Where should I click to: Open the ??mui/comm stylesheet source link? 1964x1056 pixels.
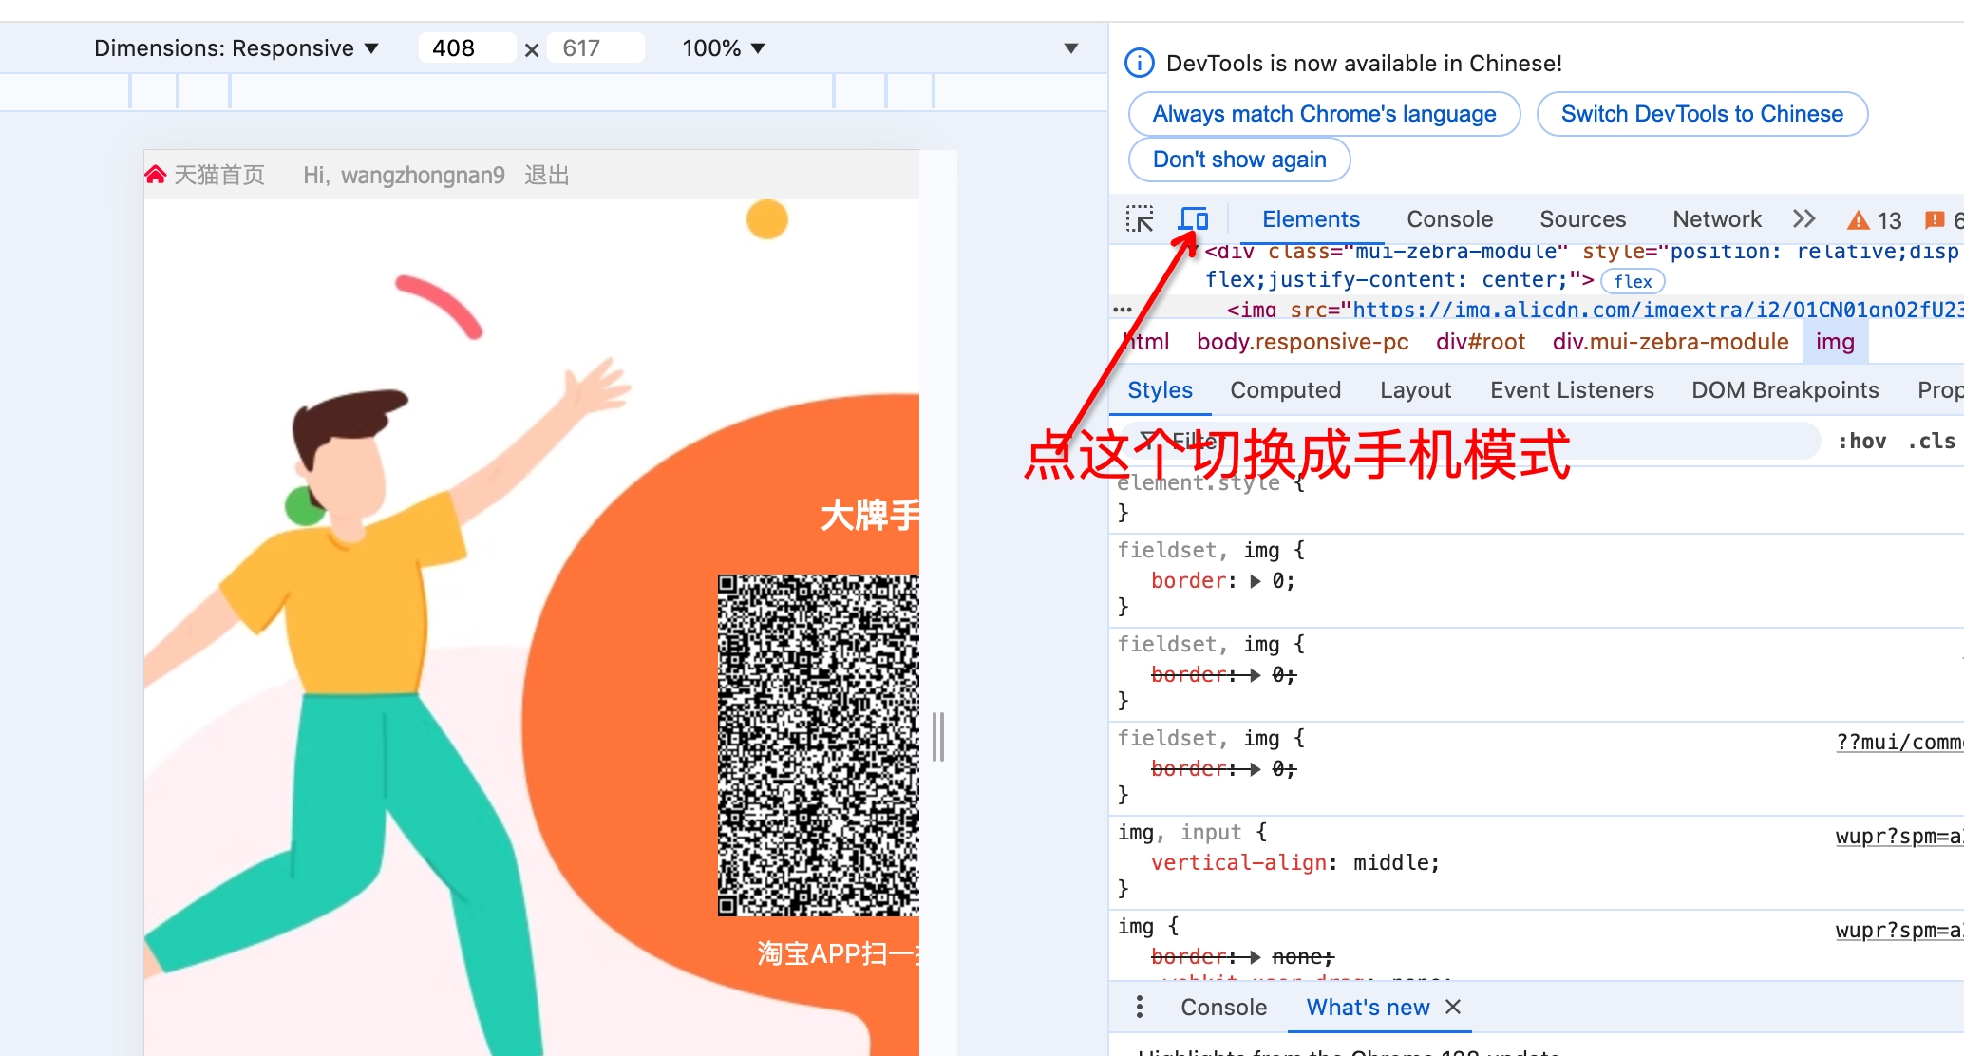coord(1899,742)
